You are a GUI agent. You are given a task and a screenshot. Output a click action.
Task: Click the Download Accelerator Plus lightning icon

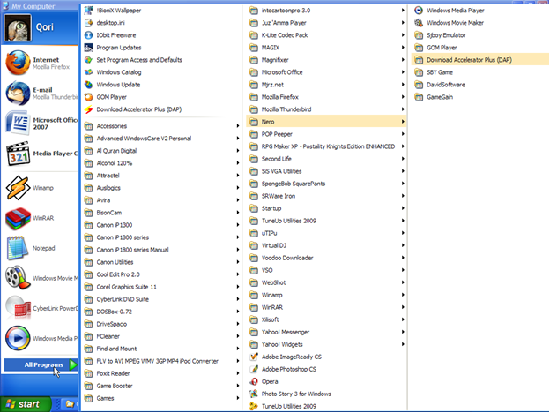89,109
